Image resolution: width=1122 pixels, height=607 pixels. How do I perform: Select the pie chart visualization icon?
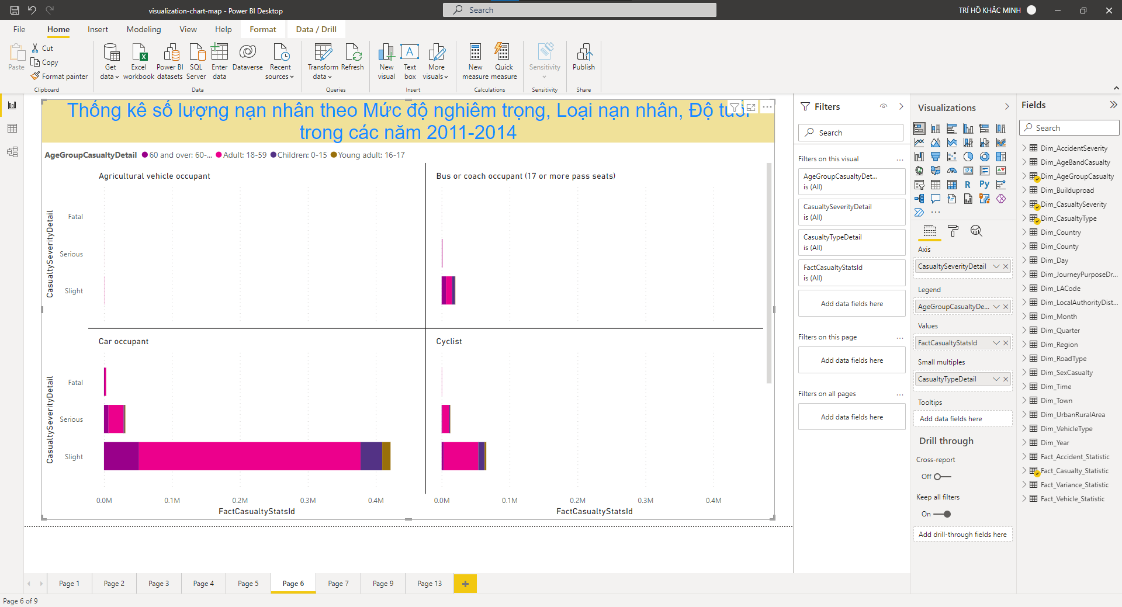(x=968, y=157)
